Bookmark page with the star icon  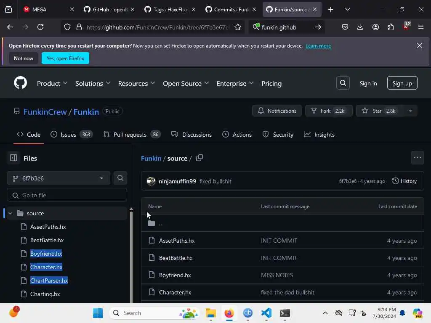[238, 27]
